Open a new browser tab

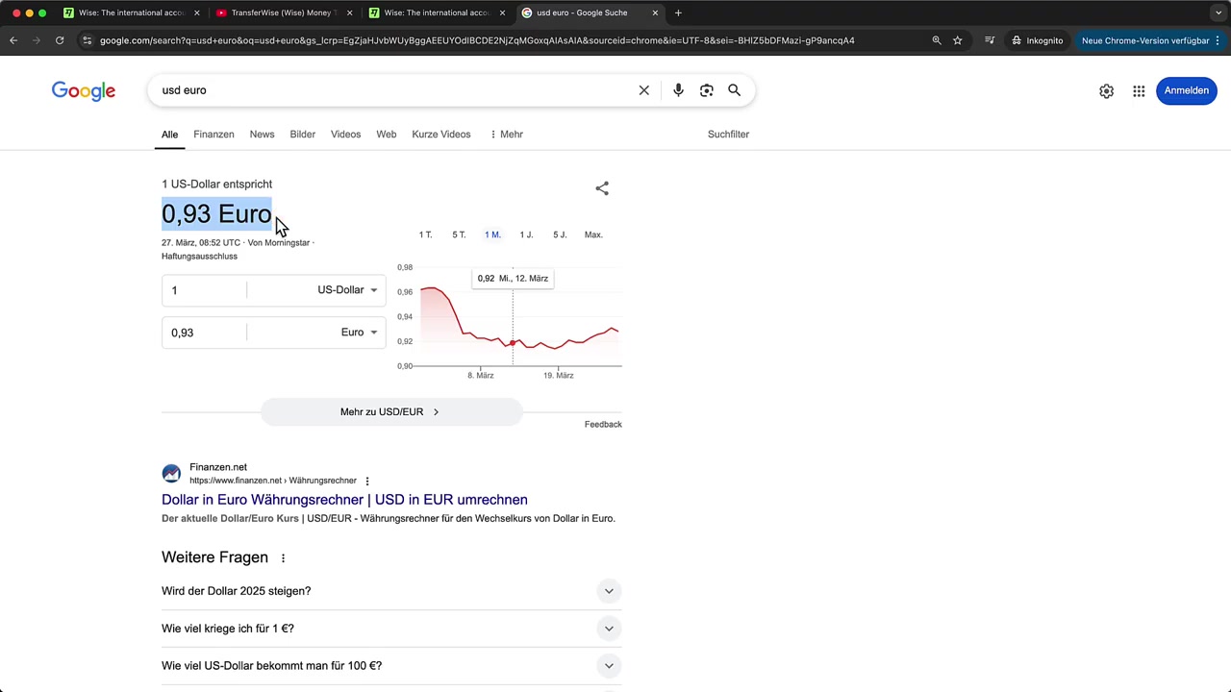coord(678,12)
